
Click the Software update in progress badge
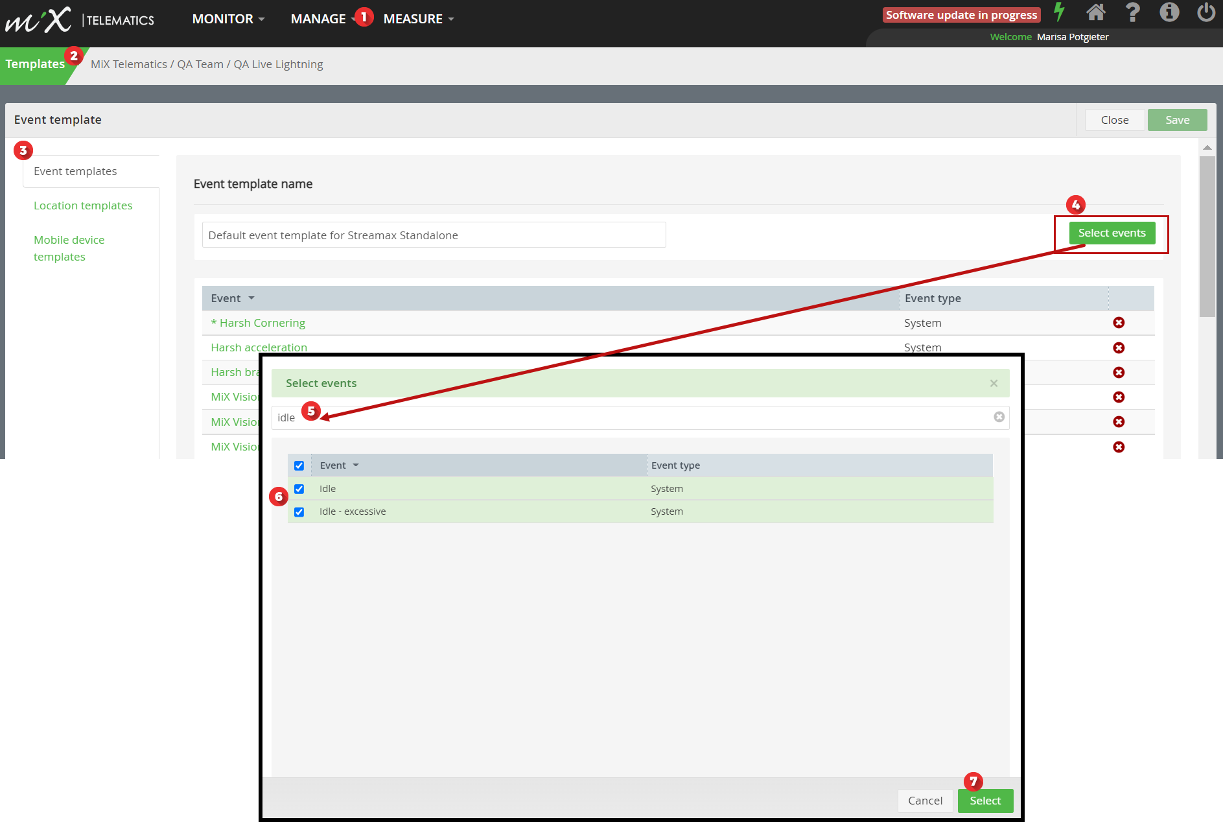pyautogui.click(x=961, y=15)
